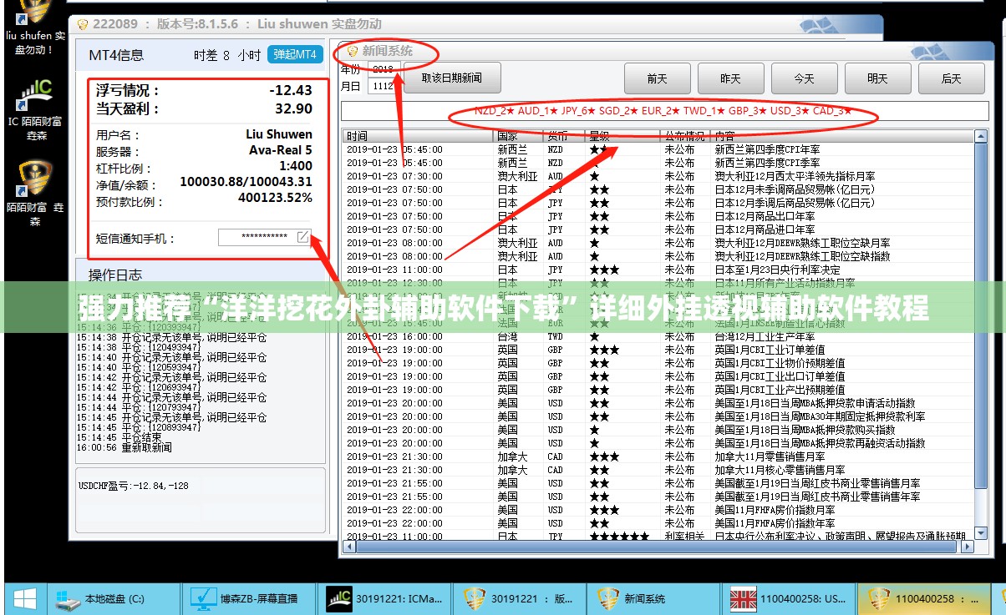Click the 昨天 button

[x=731, y=78]
